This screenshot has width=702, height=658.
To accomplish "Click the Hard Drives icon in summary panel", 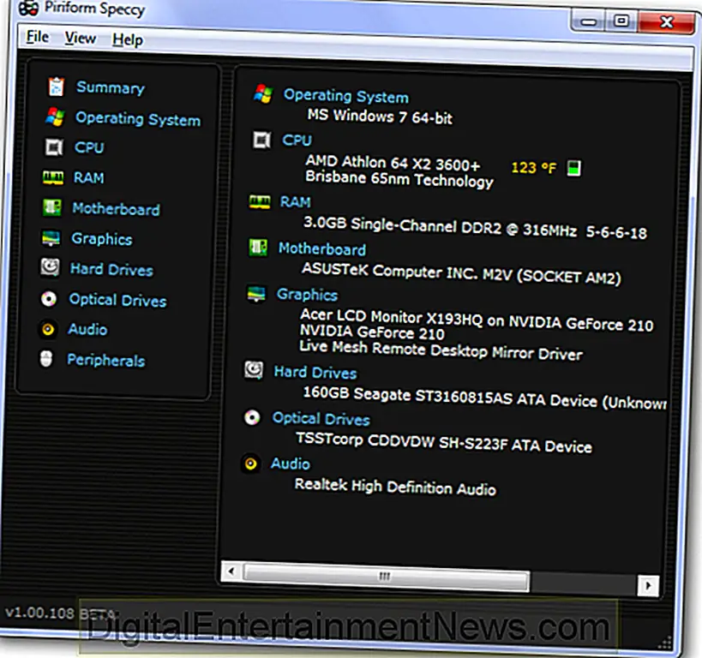I will click(254, 370).
